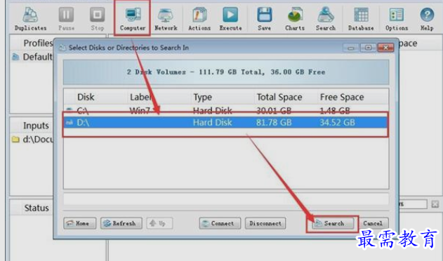Image resolution: width=443 pixels, height=261 pixels.
Task: Click the Cancel button
Action: (373, 223)
